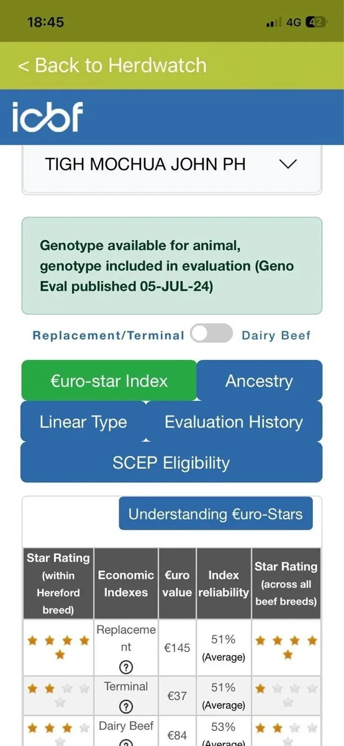Viewport: 344px width, 746px height.
Task: Select the €uro-star Index tab
Action: pos(109,380)
